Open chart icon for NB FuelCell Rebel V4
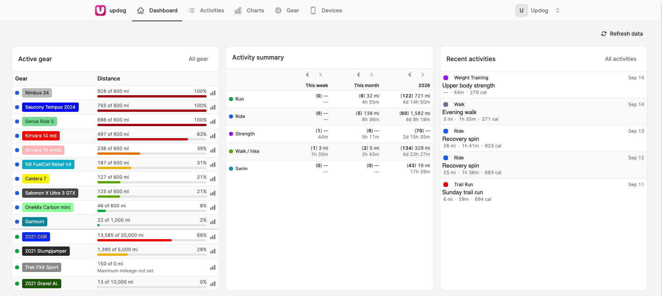 tap(213, 164)
